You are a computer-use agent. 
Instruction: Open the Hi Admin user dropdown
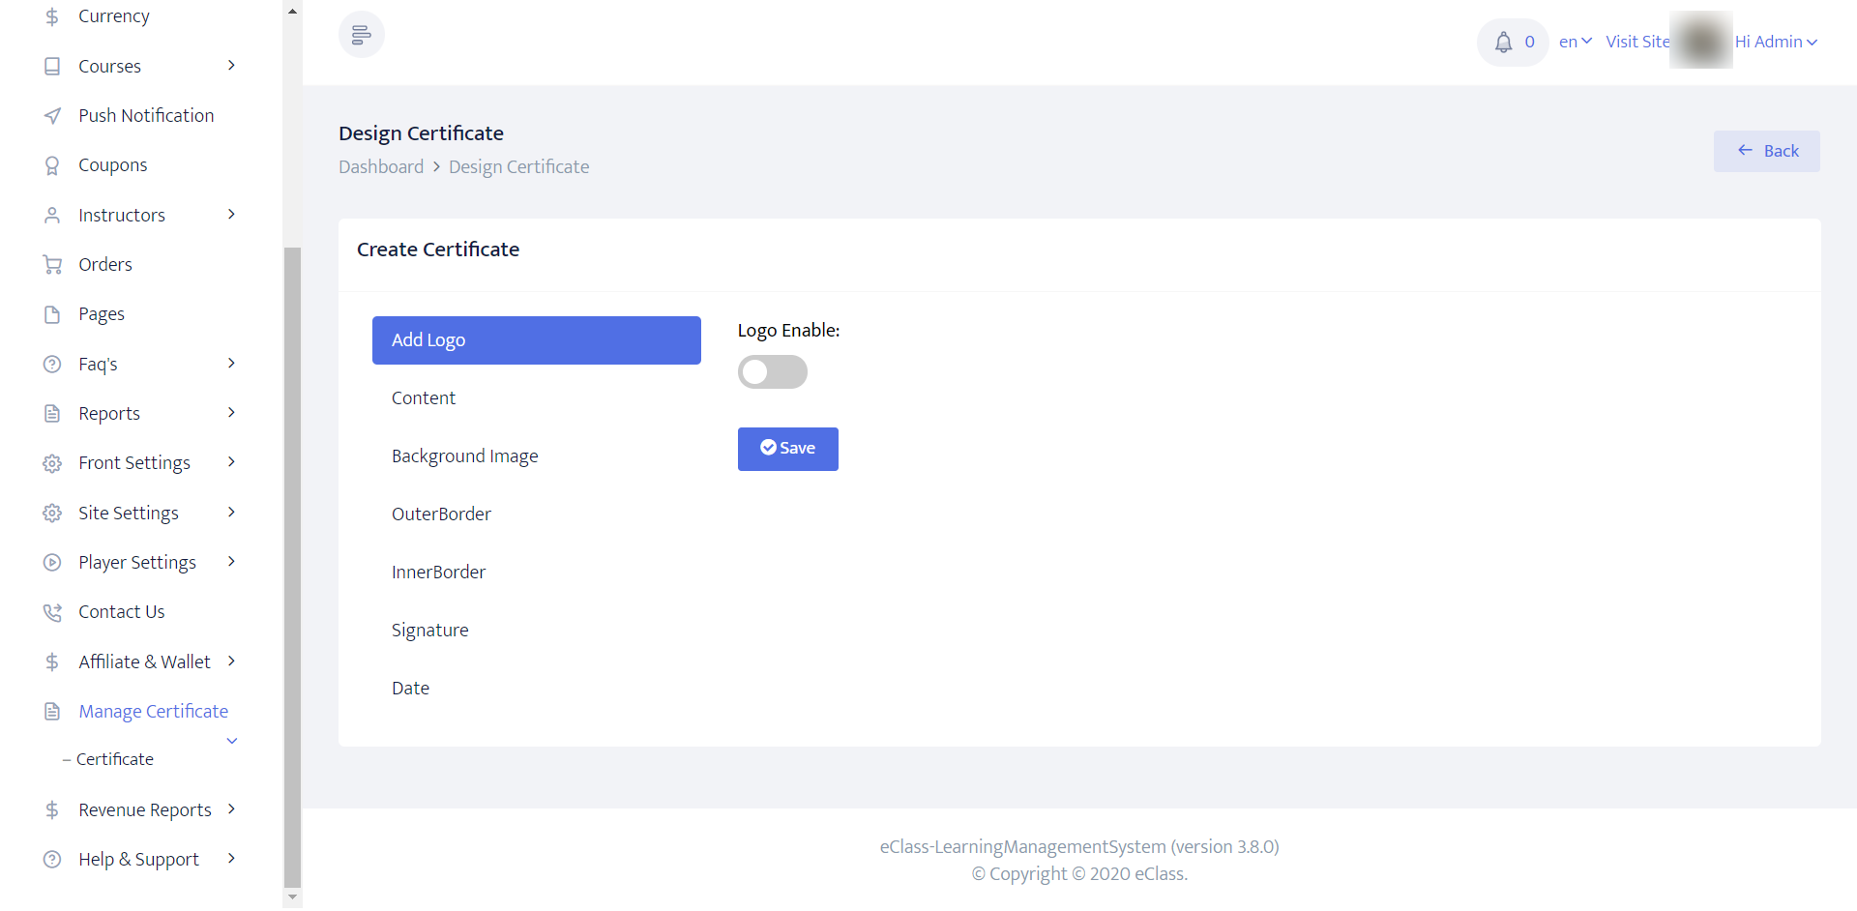coord(1776,42)
